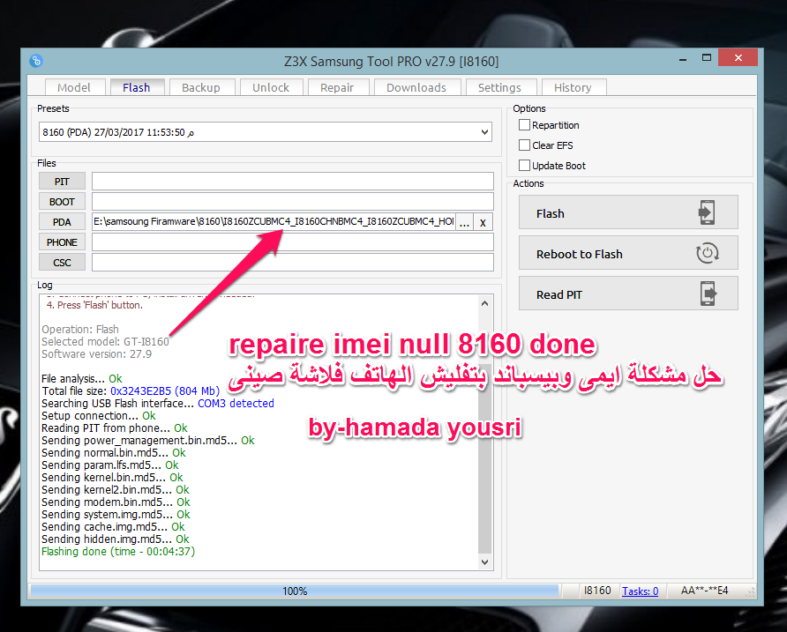Click the PDA file button
Screen dimensions: 787x632
tap(63, 222)
